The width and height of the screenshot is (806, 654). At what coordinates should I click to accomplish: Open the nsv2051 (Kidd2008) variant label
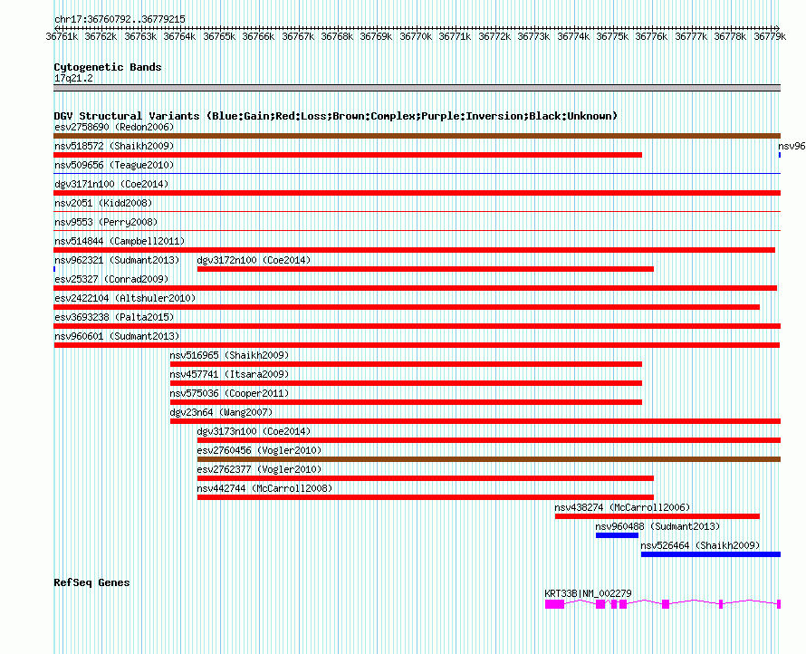coord(102,203)
